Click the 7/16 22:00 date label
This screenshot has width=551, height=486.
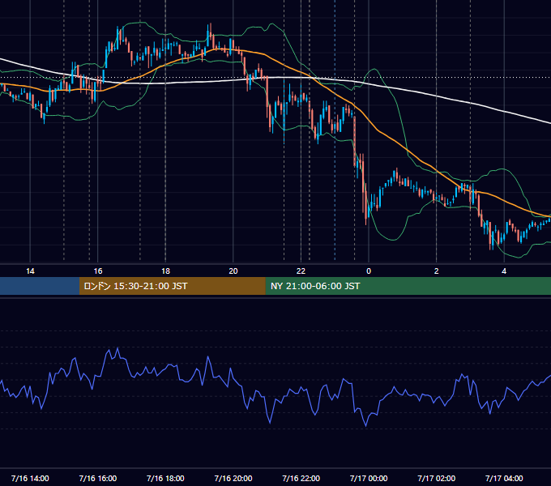click(x=301, y=478)
